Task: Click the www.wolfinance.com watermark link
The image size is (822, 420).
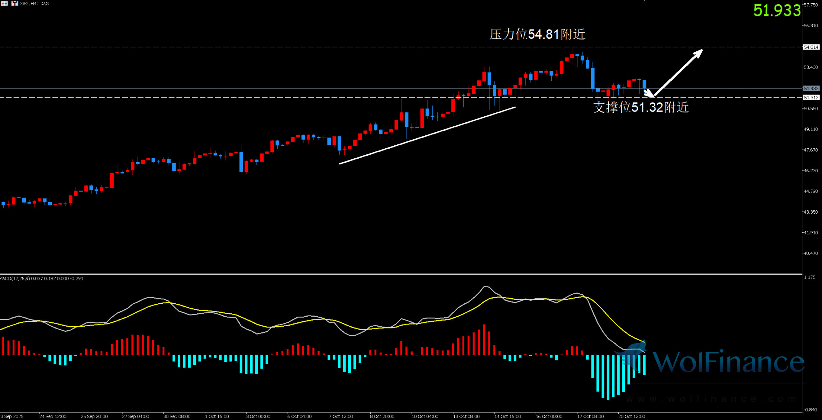Action: 710,399
